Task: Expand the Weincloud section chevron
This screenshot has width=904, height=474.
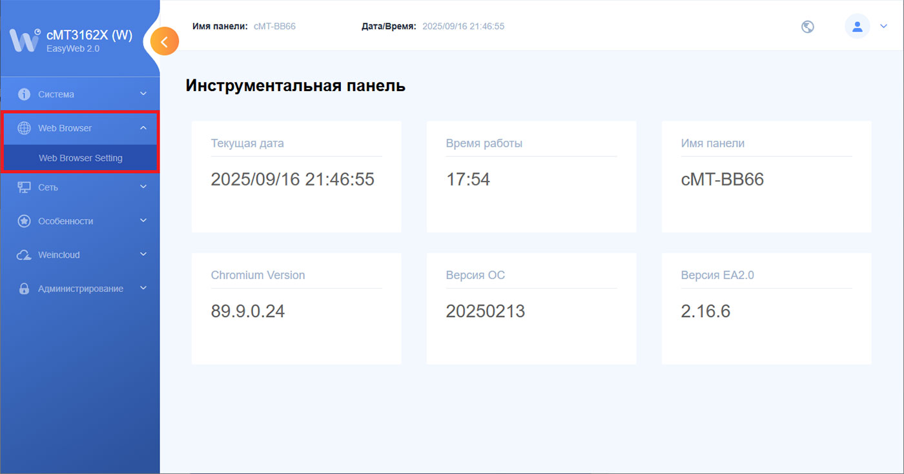Action: point(143,254)
